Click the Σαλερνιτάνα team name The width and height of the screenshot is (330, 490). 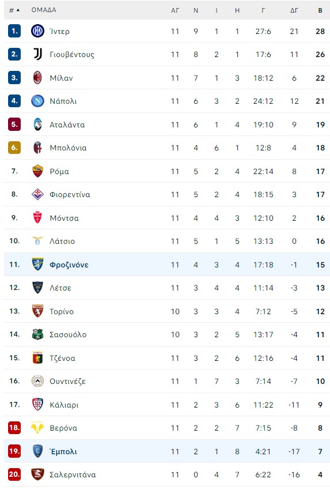pyautogui.click(x=73, y=474)
